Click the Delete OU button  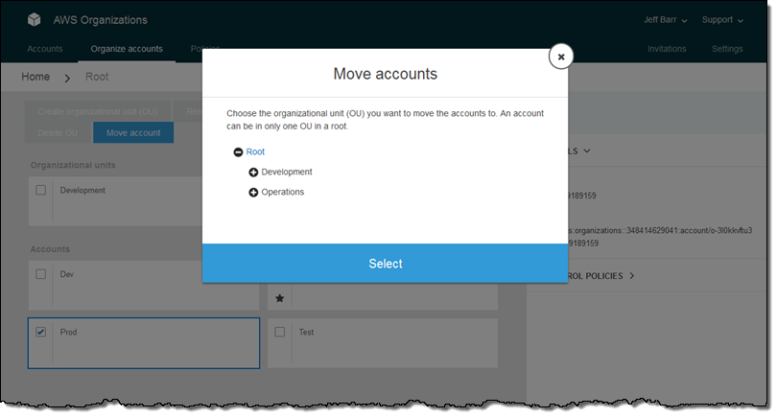[x=58, y=132]
